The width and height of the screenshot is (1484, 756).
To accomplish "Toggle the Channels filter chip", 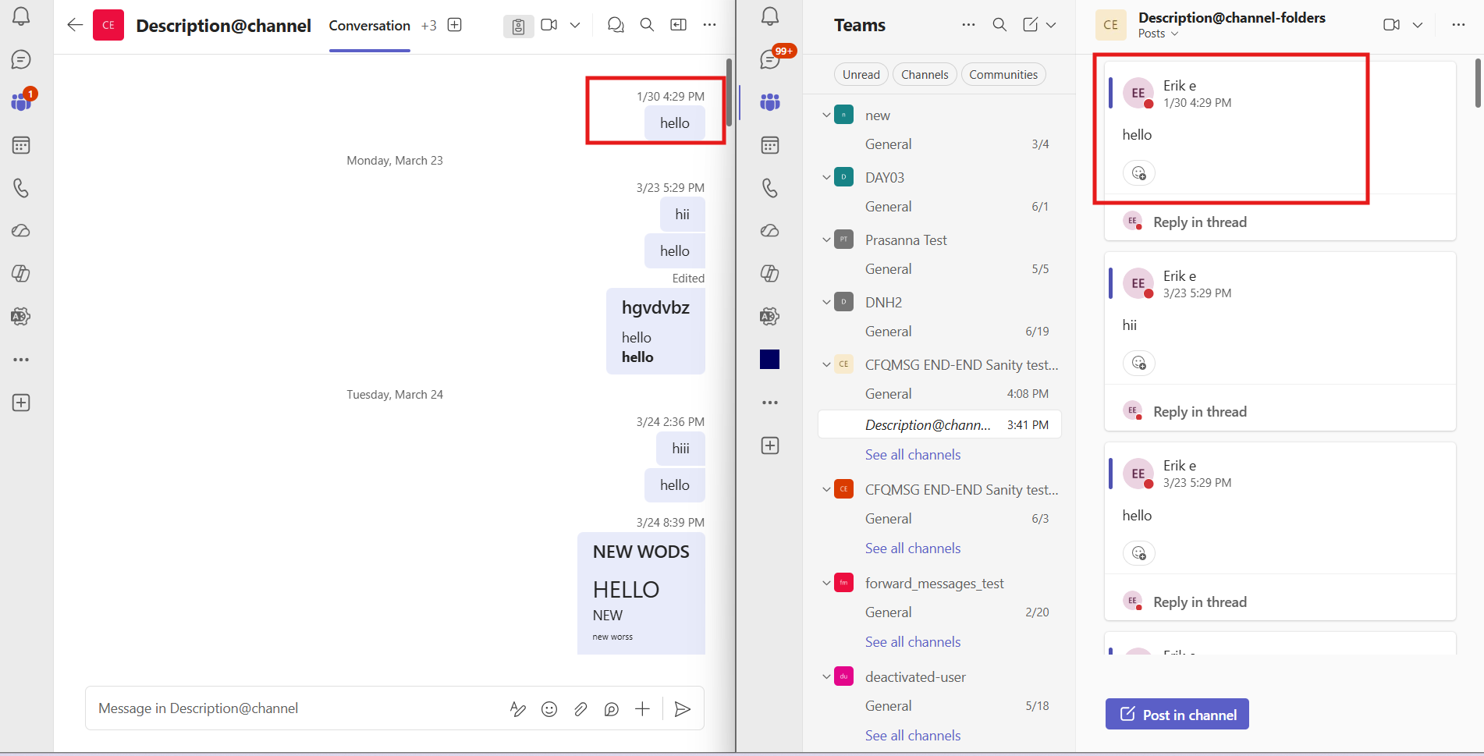I will (x=925, y=75).
